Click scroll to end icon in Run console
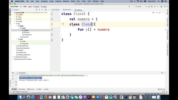 click(x=16, y=85)
